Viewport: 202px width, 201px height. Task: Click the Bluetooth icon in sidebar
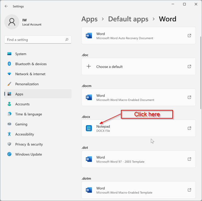(x=9, y=64)
